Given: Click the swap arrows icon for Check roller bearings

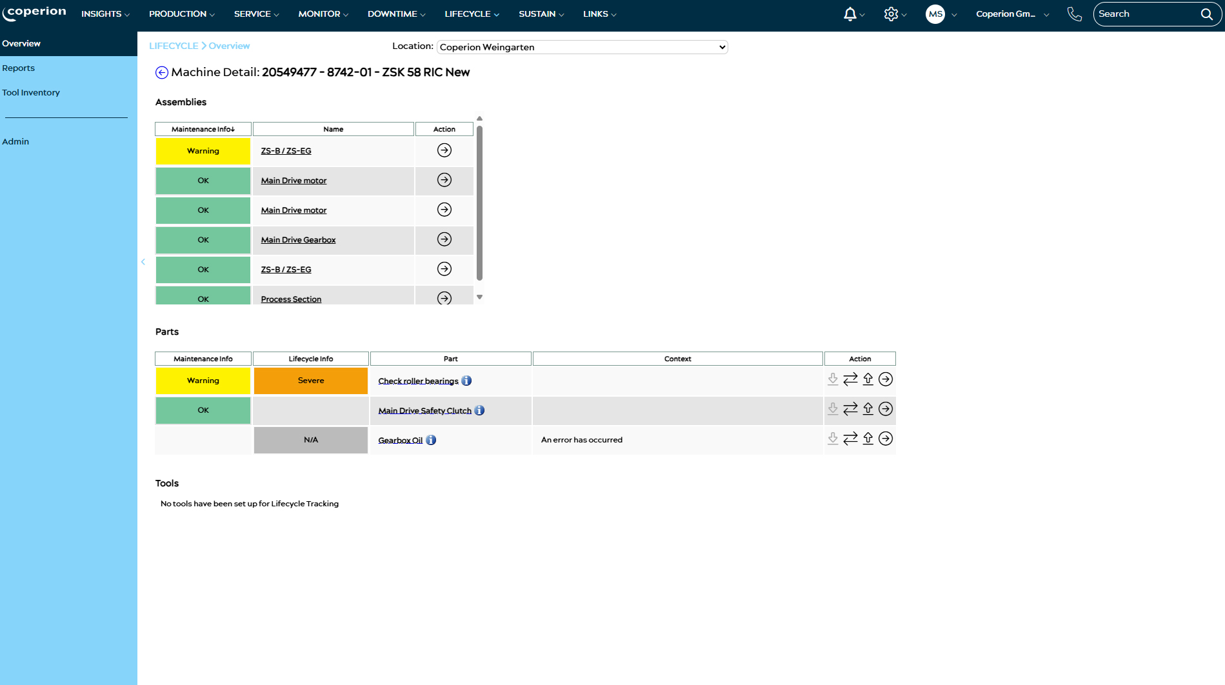Looking at the screenshot, I should (x=850, y=379).
